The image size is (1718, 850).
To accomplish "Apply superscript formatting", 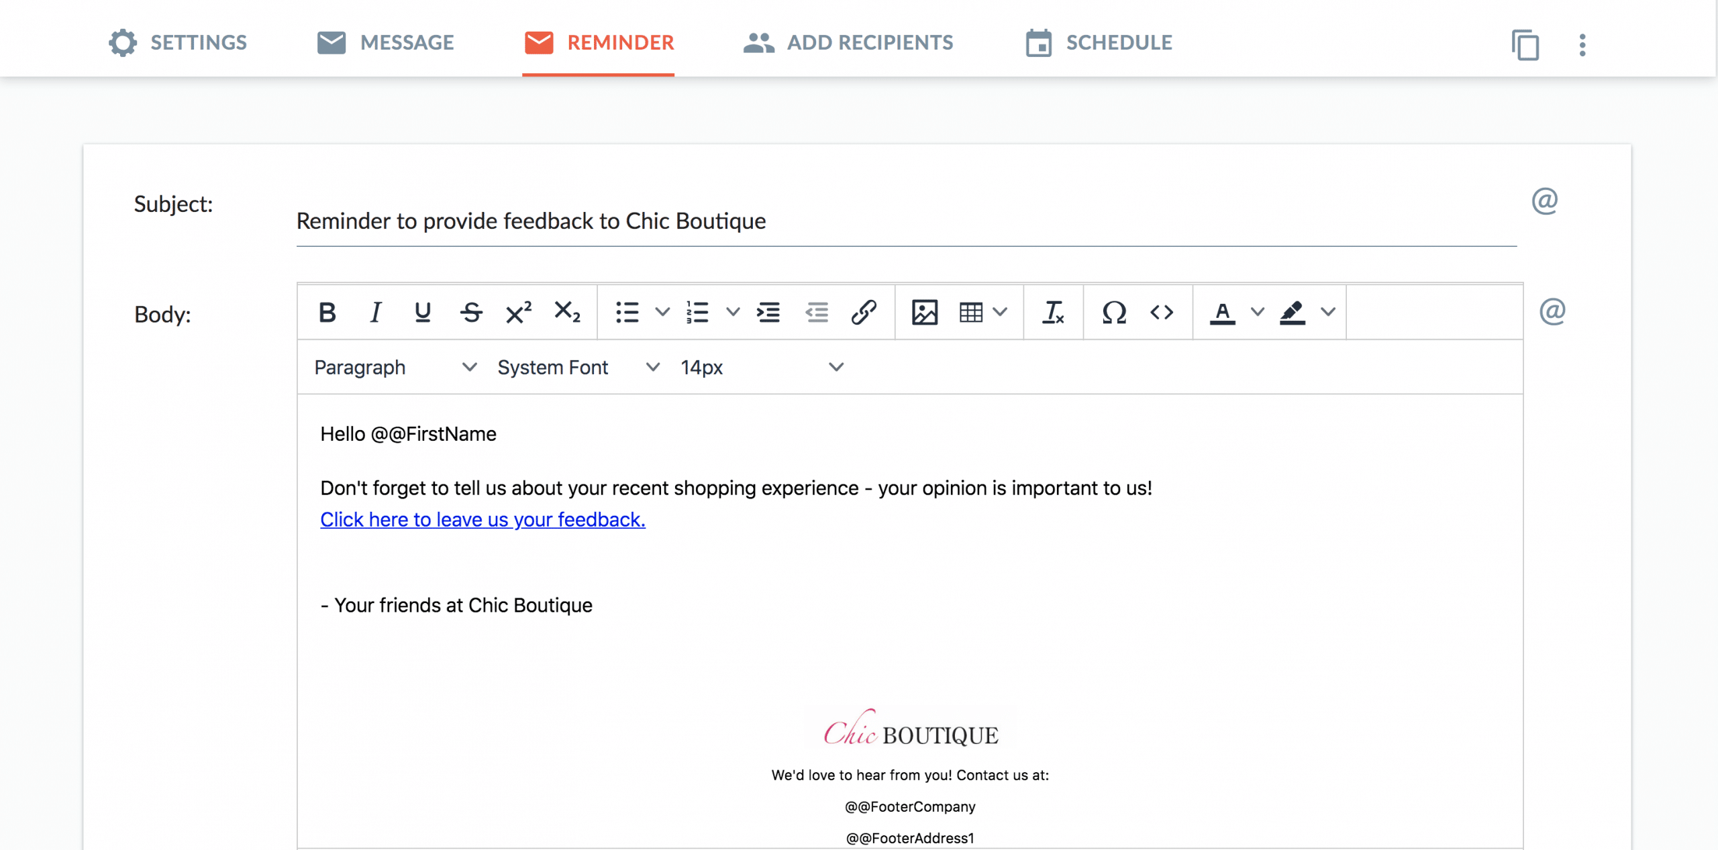I will tap(518, 311).
